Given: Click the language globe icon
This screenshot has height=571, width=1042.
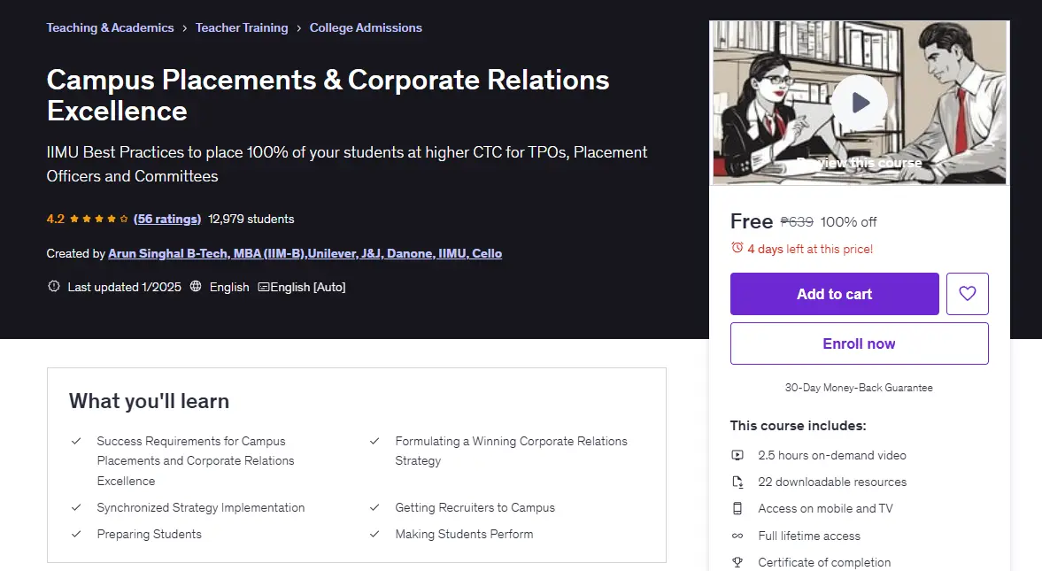Looking at the screenshot, I should (196, 287).
